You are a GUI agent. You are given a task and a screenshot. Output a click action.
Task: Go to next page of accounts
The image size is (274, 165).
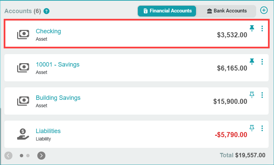tap(41, 155)
